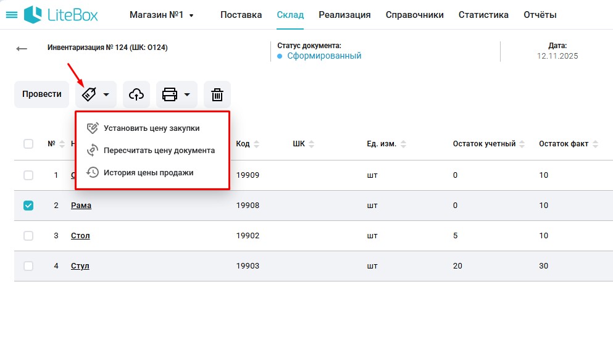Click the LiteBox logo
Image resolution: width=613 pixels, height=350 pixels.
click(60, 15)
